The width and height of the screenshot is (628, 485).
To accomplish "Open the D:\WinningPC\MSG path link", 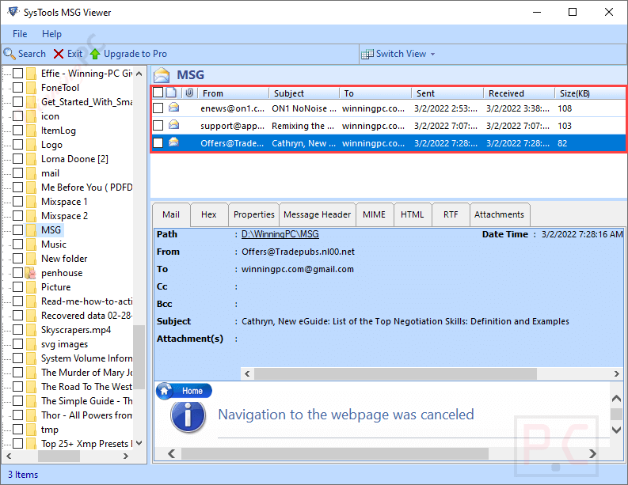I will pos(280,234).
